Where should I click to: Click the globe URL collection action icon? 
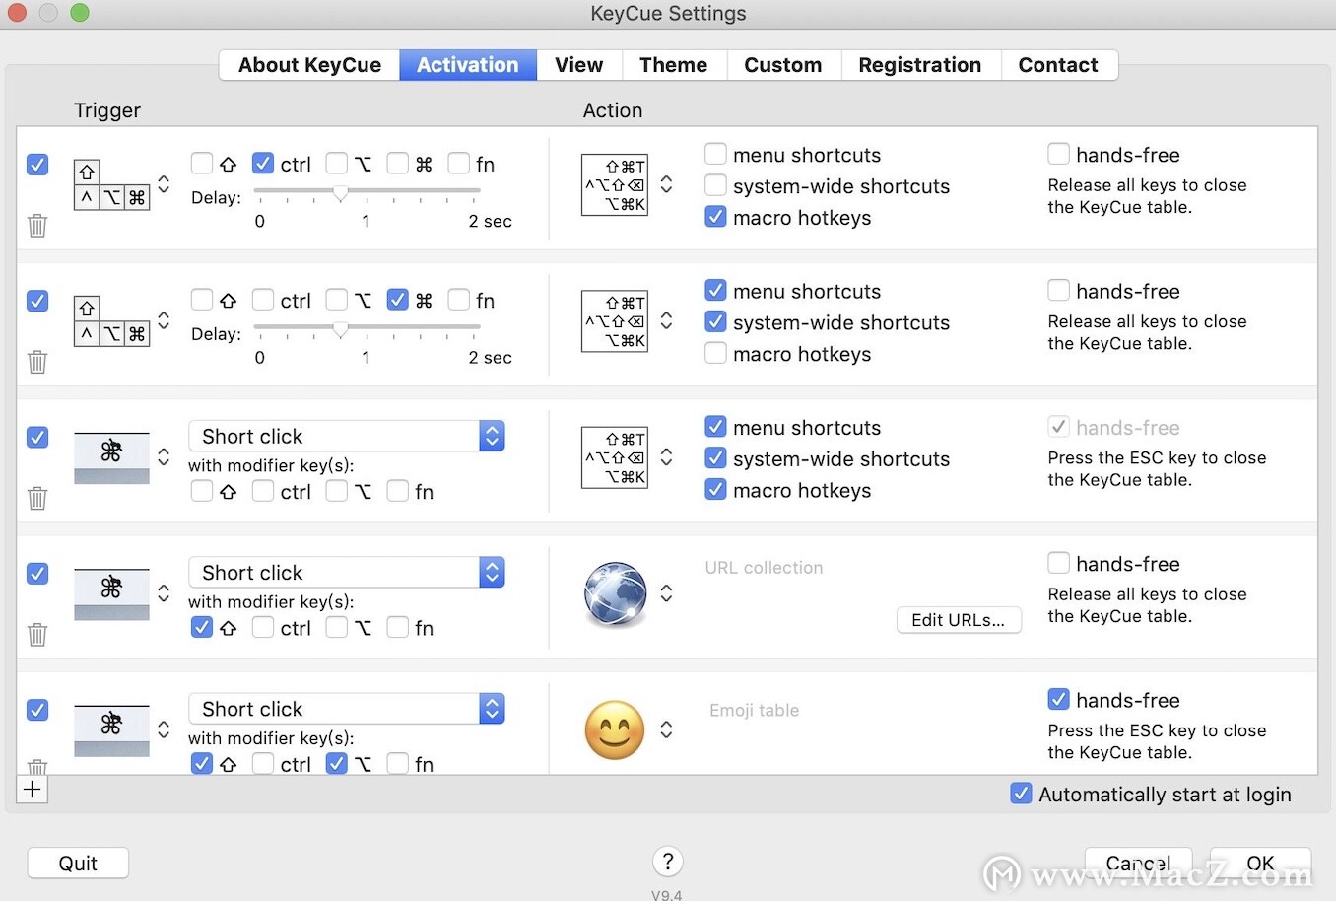[615, 593]
